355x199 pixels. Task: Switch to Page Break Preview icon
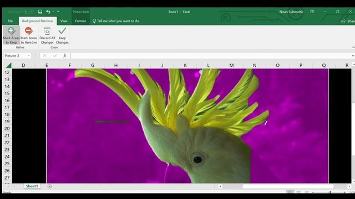[x=307, y=192]
